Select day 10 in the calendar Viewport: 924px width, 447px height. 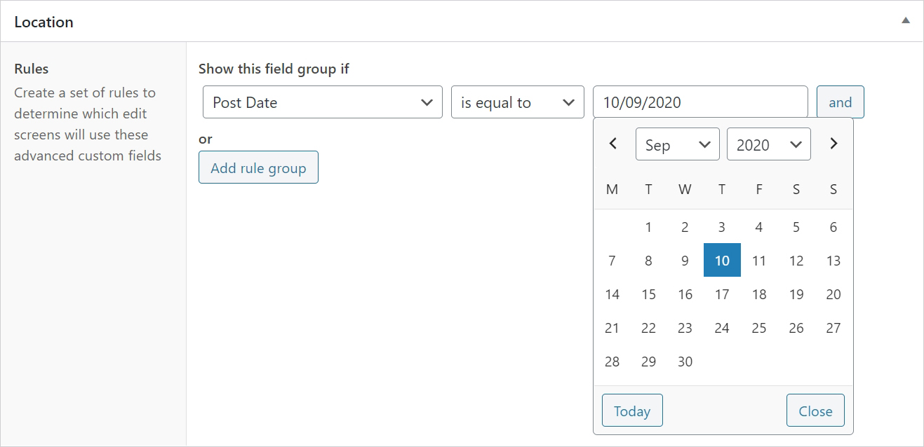[x=722, y=261]
